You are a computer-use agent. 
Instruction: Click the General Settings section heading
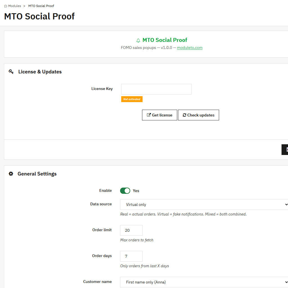point(37,174)
